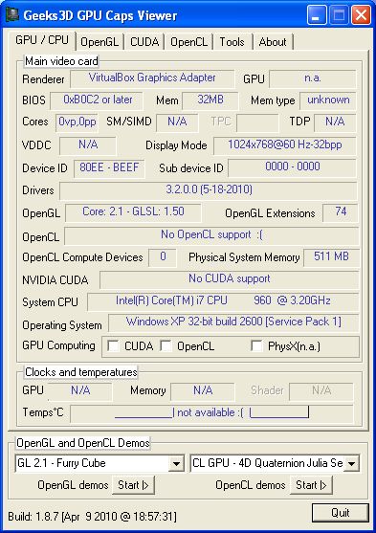Click the 'No CUDA support' field
376x533 pixels.
pyautogui.click(x=229, y=279)
